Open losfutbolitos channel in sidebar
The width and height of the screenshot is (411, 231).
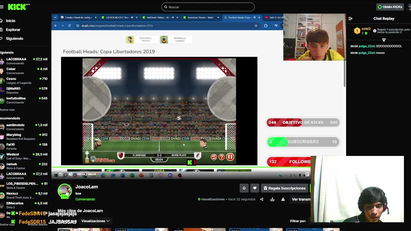(24, 100)
